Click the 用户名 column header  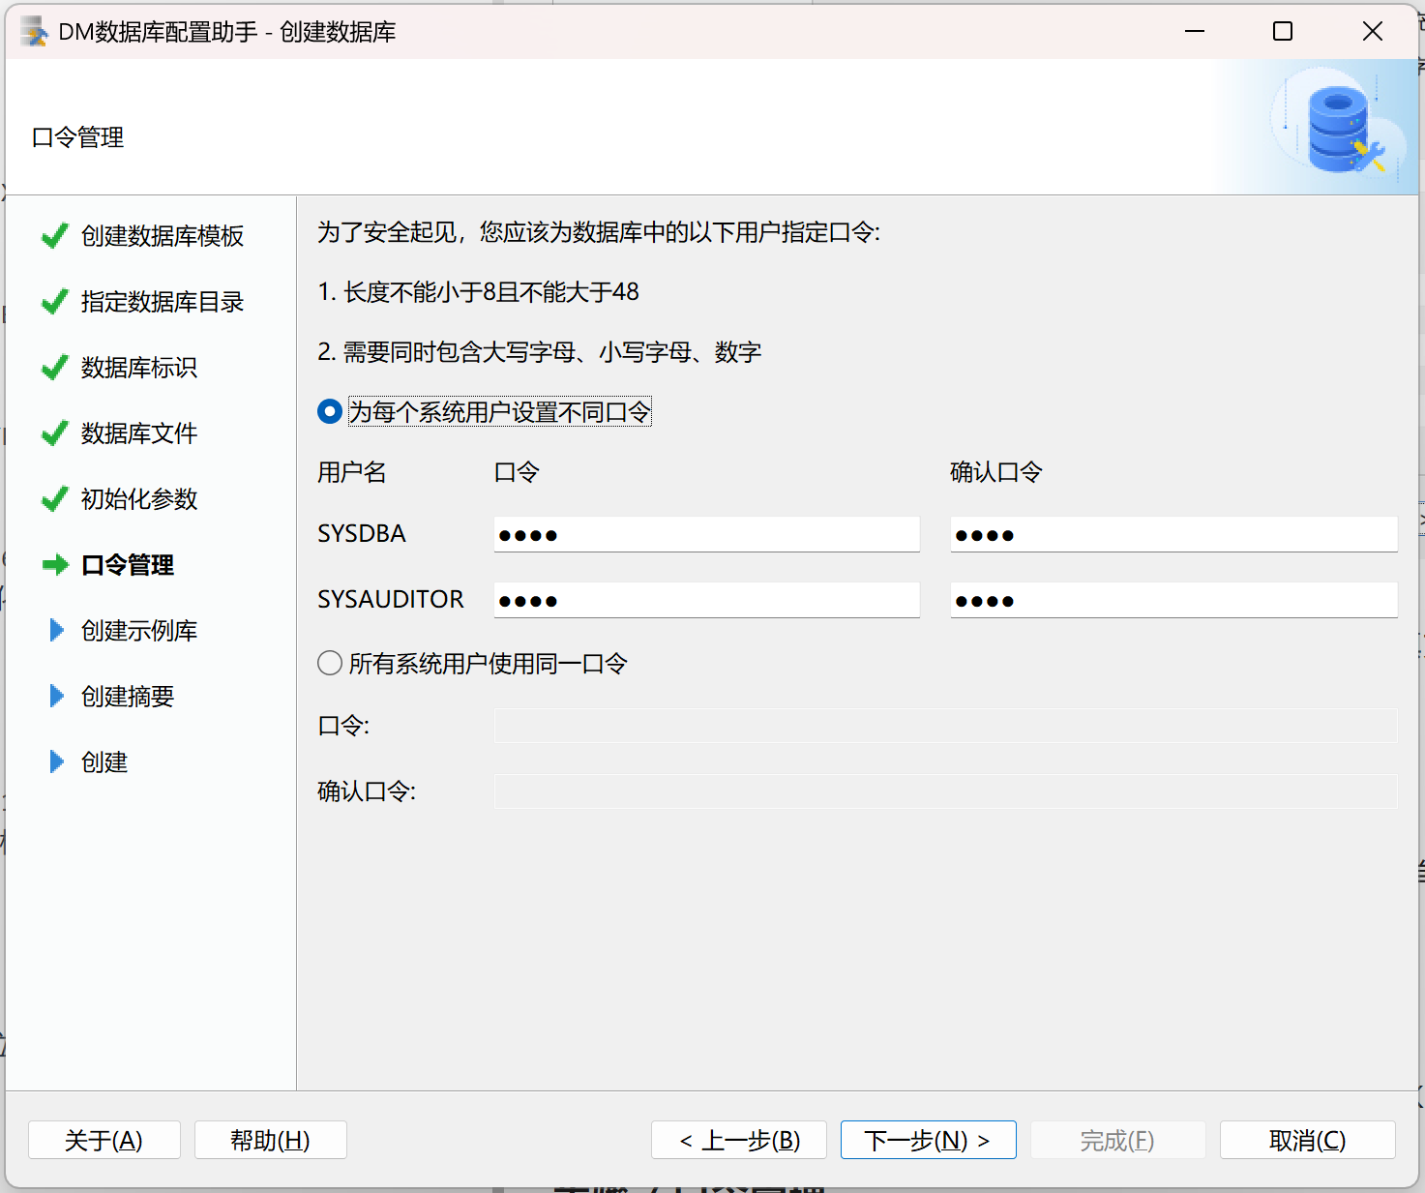(x=352, y=472)
